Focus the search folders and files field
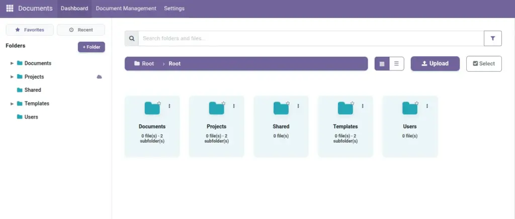The height and width of the screenshot is (219, 515). (x=311, y=38)
